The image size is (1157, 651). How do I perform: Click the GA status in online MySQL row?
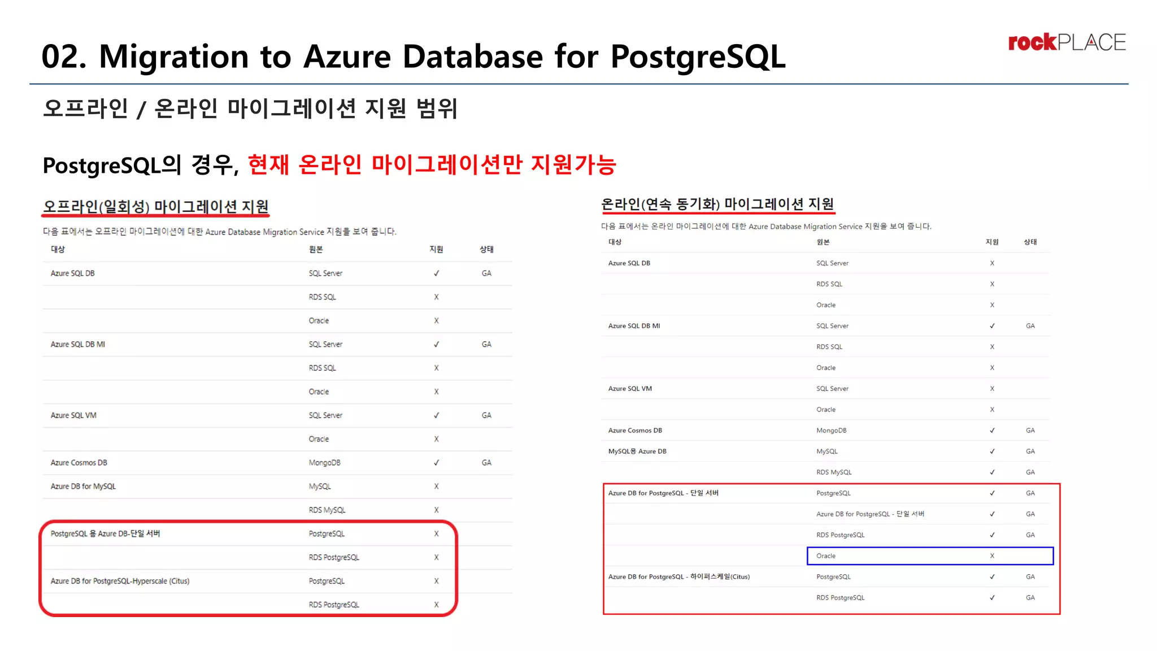(1030, 452)
